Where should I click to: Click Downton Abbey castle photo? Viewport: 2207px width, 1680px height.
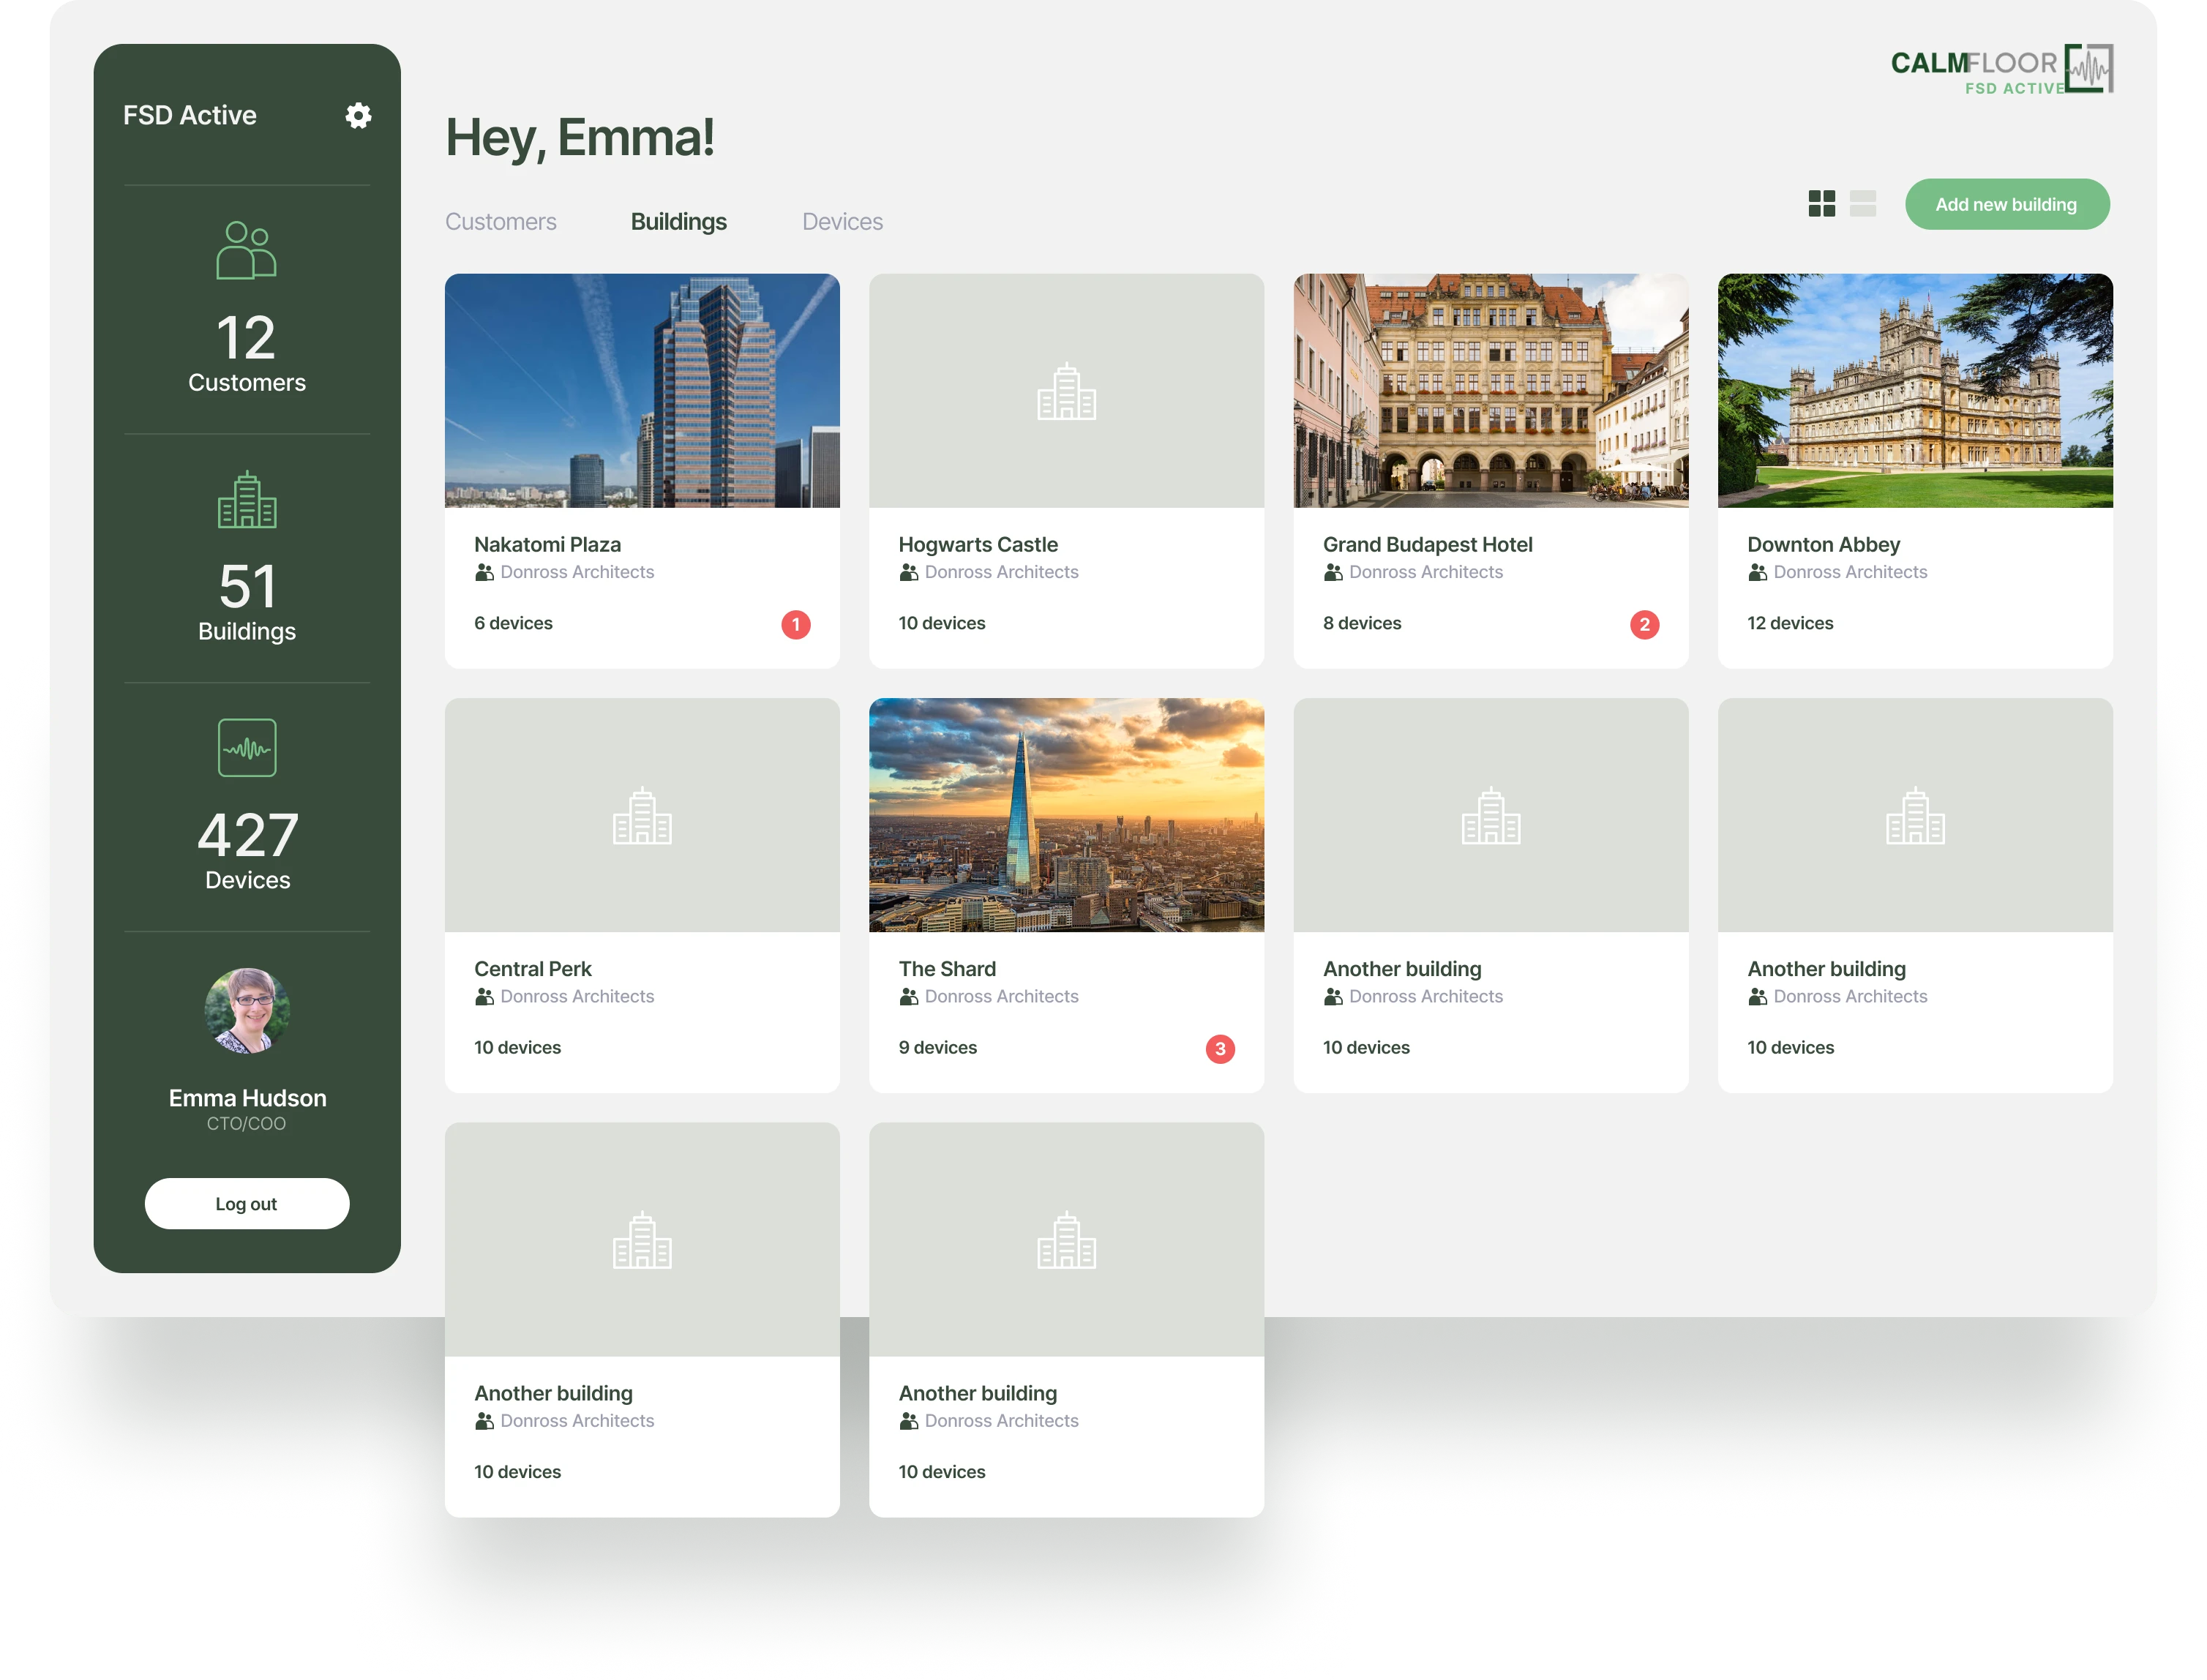click(x=1915, y=391)
